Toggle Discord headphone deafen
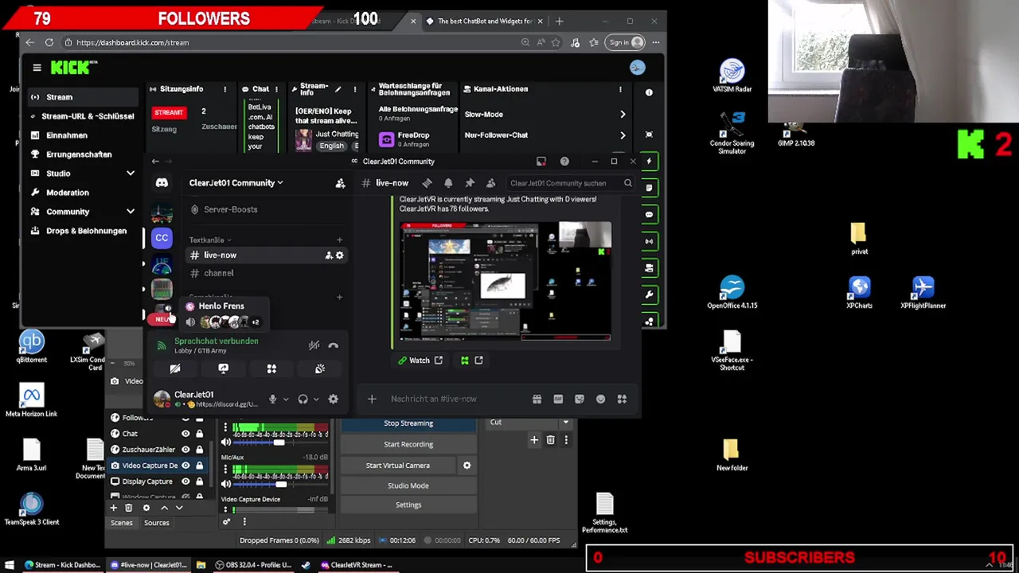This screenshot has height=573, width=1019. (303, 399)
